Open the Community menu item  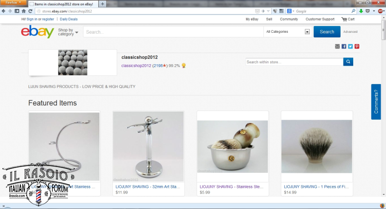(289, 19)
